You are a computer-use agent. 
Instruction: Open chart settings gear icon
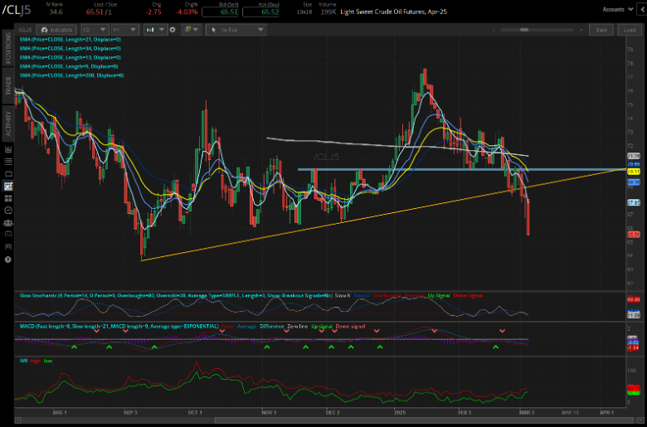point(173,30)
